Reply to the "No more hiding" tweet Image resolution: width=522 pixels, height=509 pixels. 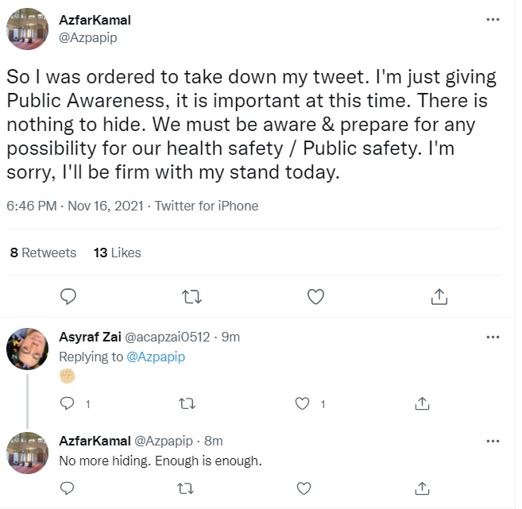pyautogui.click(x=68, y=487)
